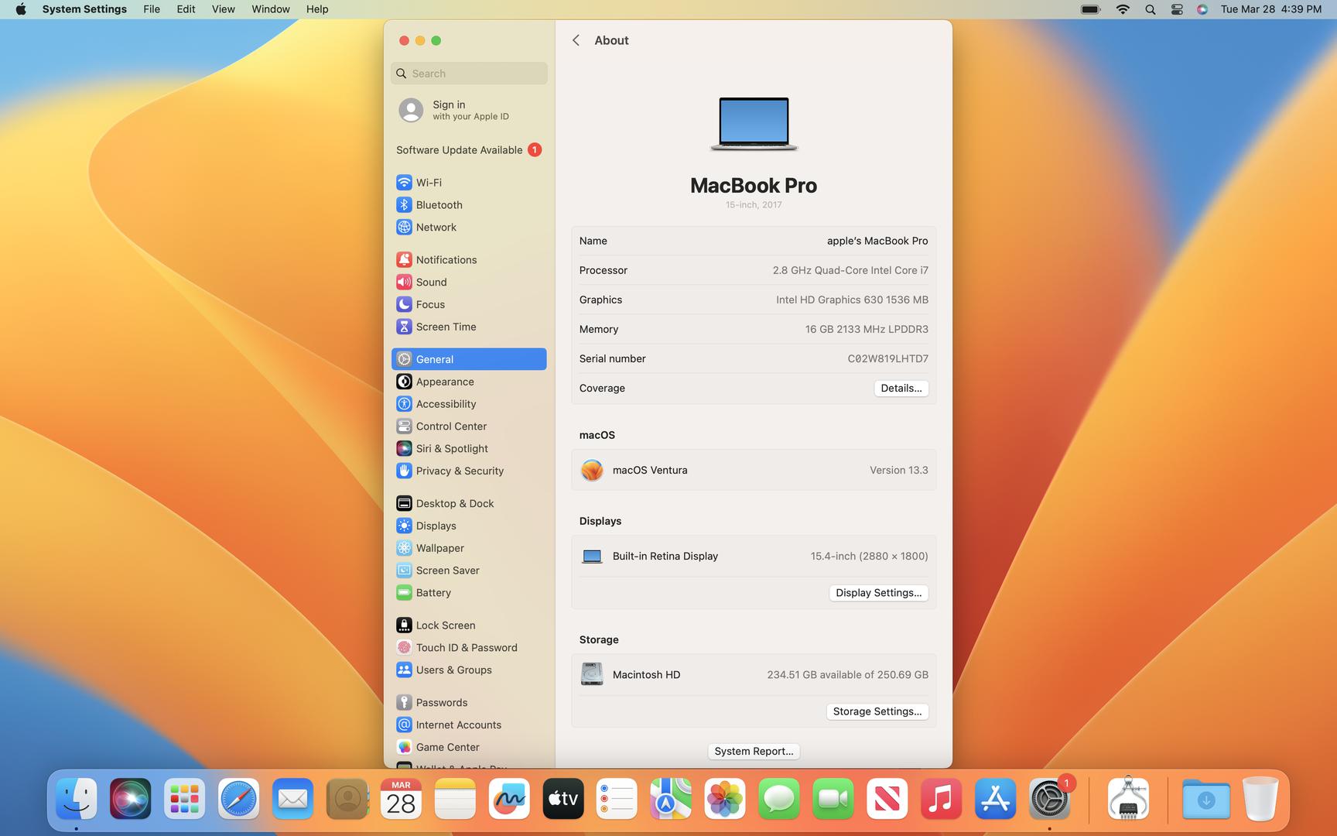Open the File menu
Viewport: 1337px width, 836px height.
click(152, 9)
